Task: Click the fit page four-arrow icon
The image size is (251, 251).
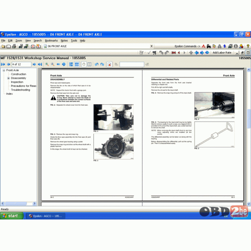Action: [64, 64]
